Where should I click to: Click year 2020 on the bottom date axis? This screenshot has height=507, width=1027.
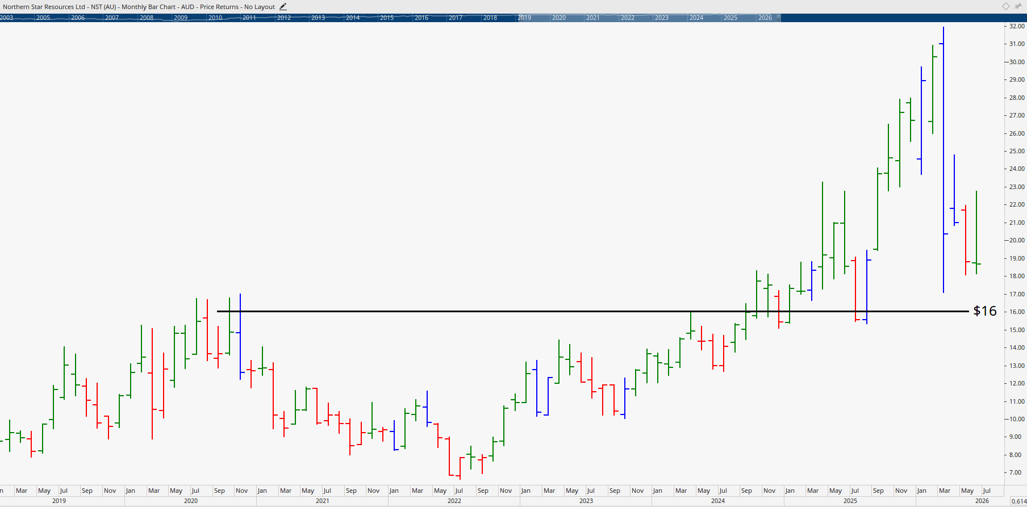coord(191,501)
